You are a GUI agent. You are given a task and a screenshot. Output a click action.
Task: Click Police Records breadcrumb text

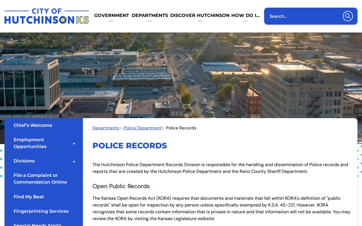(x=181, y=128)
